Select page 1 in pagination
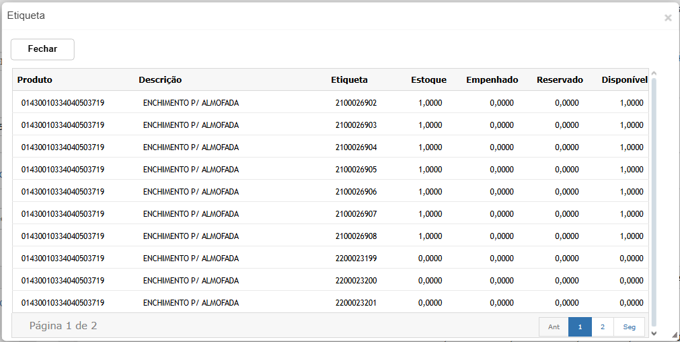Viewport: 680px width, 342px height. click(x=580, y=327)
